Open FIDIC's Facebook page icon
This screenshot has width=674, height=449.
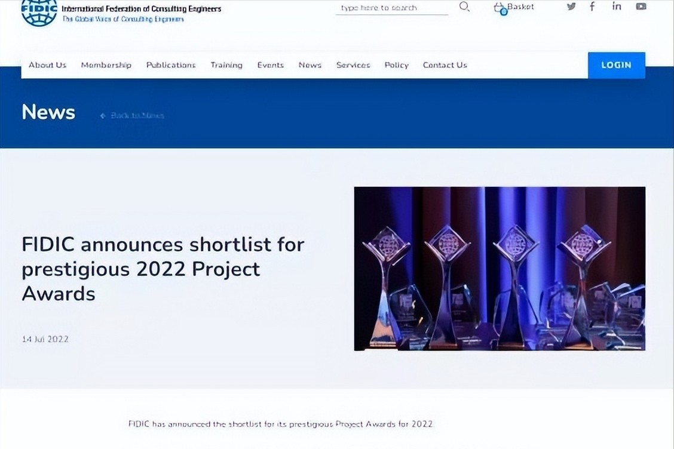[x=592, y=7]
